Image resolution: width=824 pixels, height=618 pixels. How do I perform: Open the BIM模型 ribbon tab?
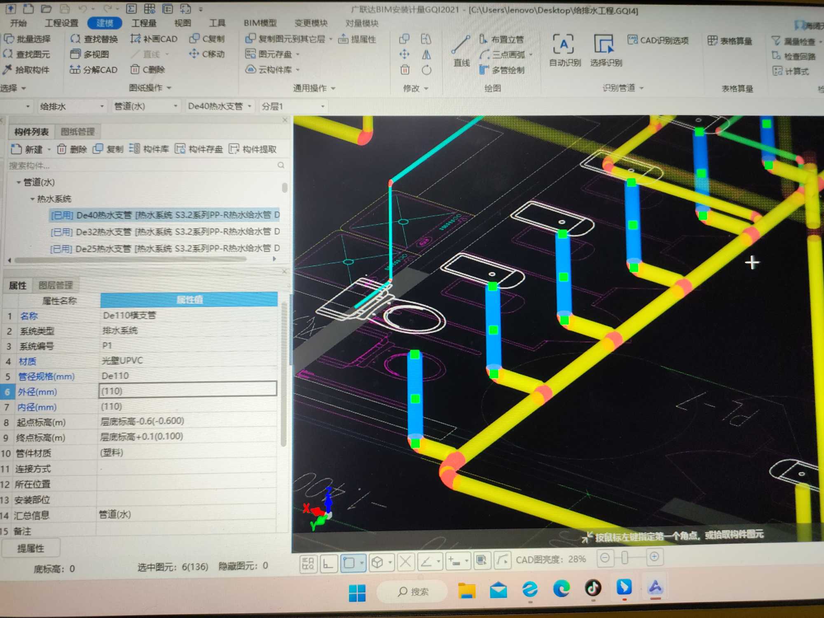tap(260, 23)
